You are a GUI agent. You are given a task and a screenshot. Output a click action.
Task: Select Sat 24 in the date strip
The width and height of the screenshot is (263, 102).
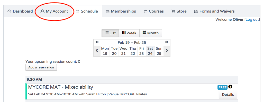[150, 51]
